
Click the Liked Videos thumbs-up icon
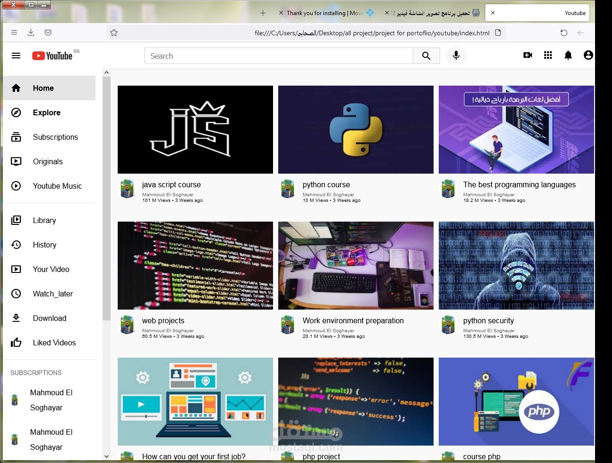point(16,343)
